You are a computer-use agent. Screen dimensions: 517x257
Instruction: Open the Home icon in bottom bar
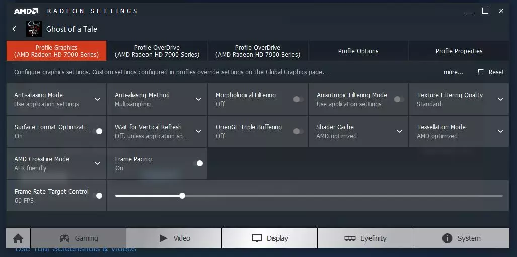coord(18,238)
